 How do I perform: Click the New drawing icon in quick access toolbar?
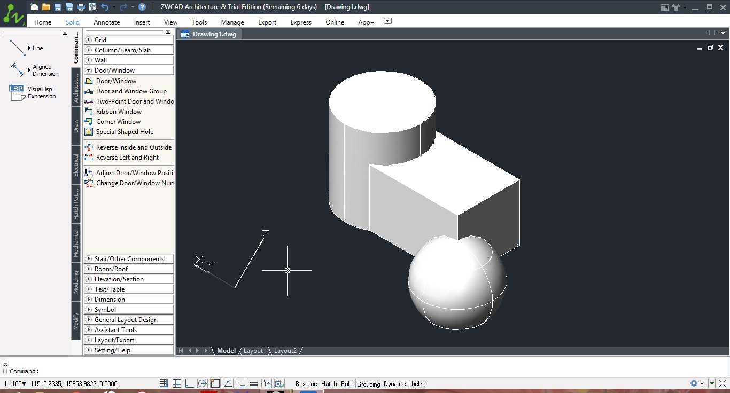pyautogui.click(x=34, y=7)
